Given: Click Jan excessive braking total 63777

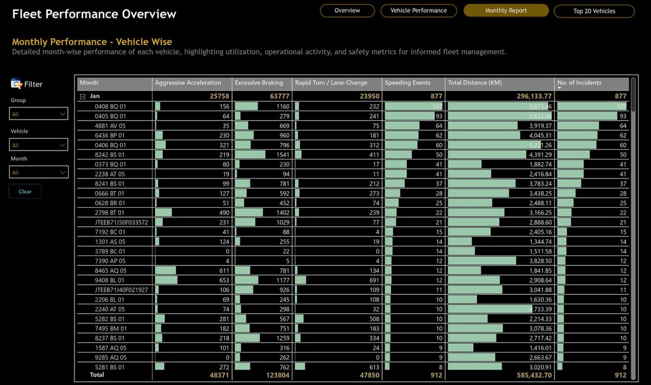Looking at the screenshot, I should [x=280, y=97].
